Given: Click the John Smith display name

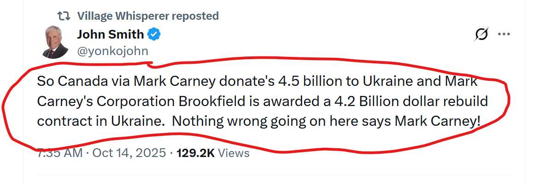Looking at the screenshot, I should click(110, 34).
